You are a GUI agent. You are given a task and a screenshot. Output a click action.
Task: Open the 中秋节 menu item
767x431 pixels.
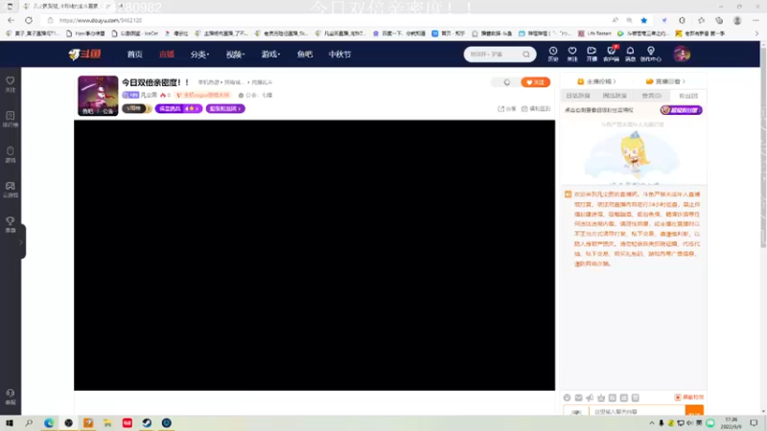[339, 55]
